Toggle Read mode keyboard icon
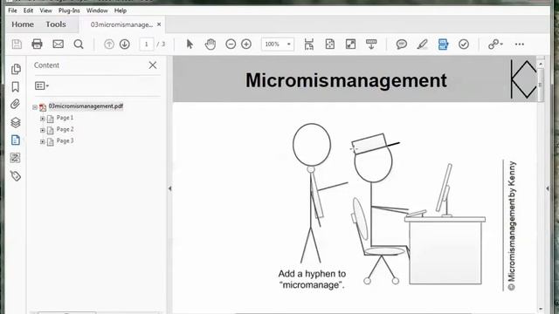The image size is (559, 314). [371, 44]
